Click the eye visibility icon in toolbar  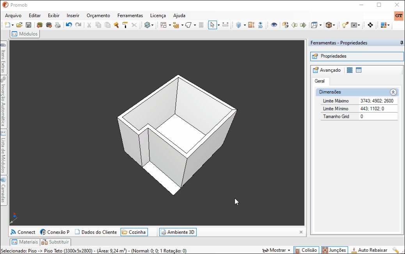(274, 25)
